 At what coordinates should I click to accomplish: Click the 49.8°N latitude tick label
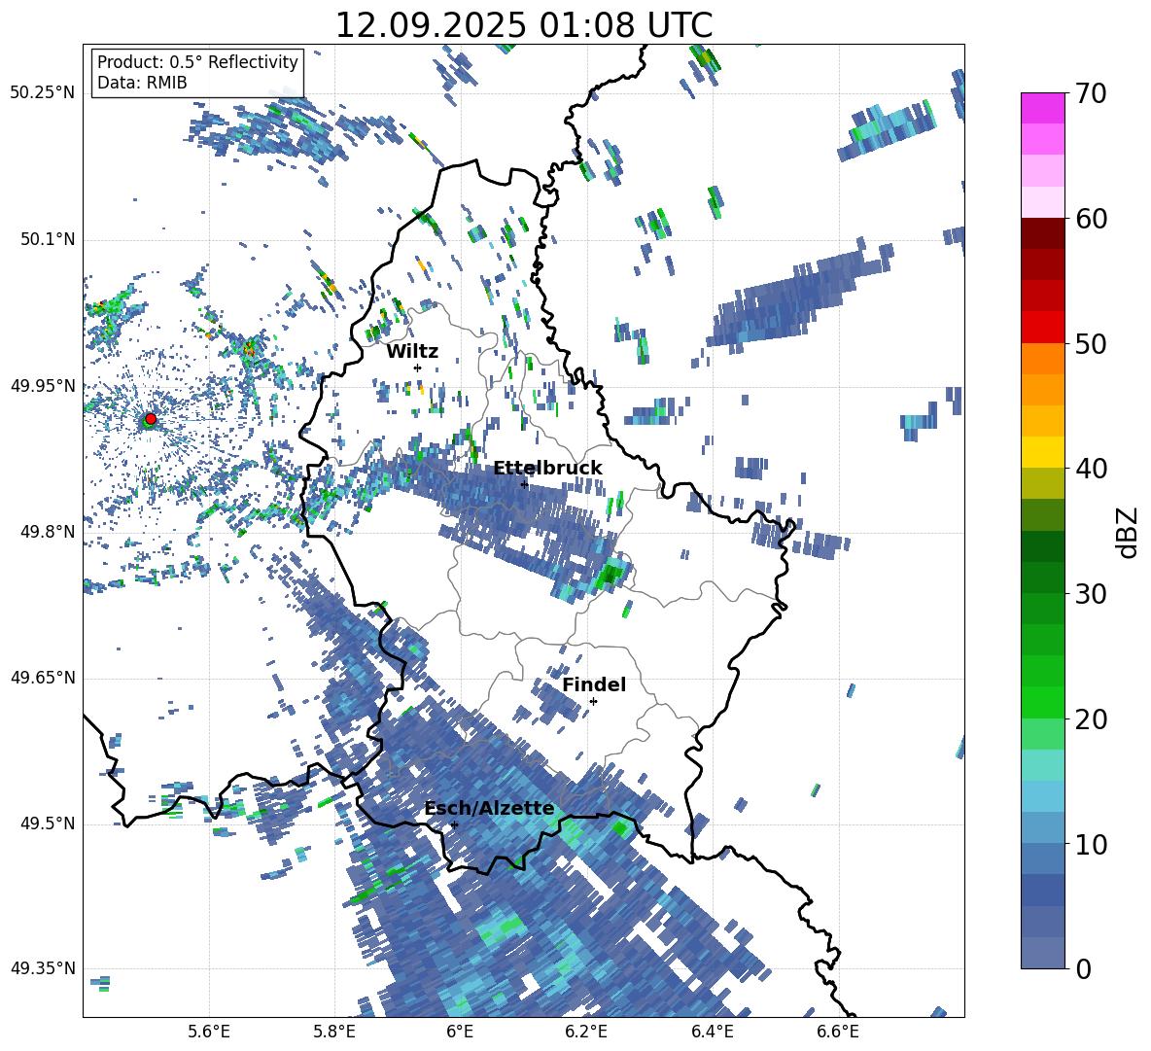(x=48, y=532)
